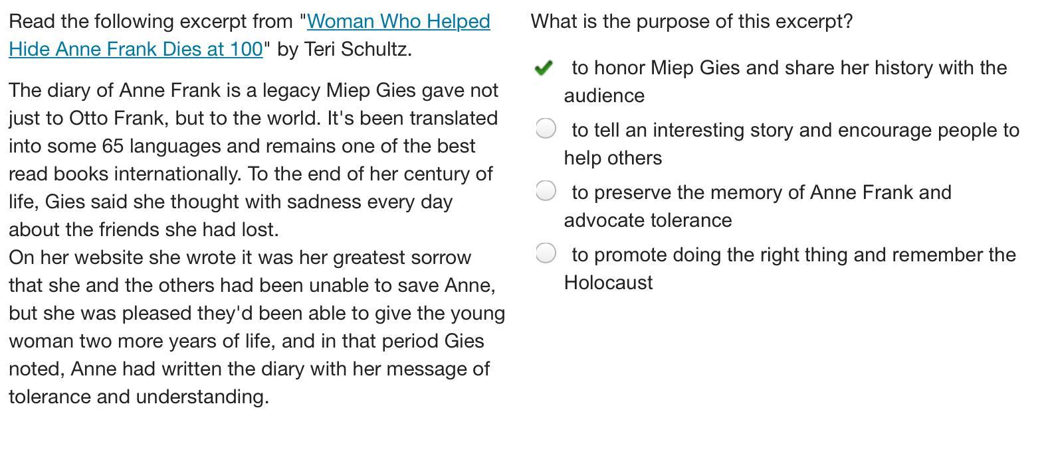
Task: Click the question "What is the purpose of this excerpt?"
Action: pyautogui.click(x=692, y=21)
